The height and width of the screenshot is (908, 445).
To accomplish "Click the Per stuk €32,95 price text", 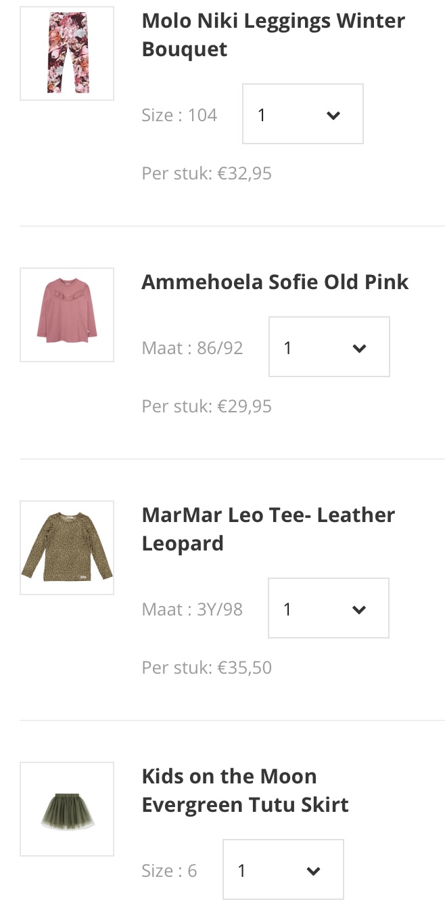I will 206,173.
